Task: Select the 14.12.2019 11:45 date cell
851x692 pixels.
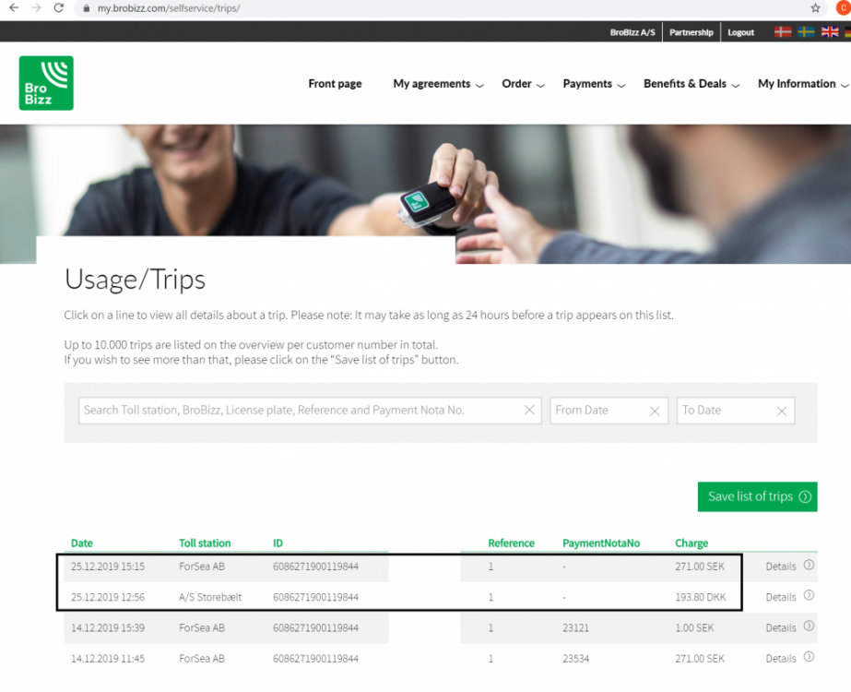Action: pos(108,659)
